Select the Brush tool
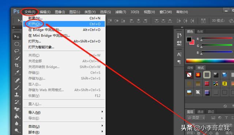The width and height of the screenshot is (234, 135). tap(17, 87)
